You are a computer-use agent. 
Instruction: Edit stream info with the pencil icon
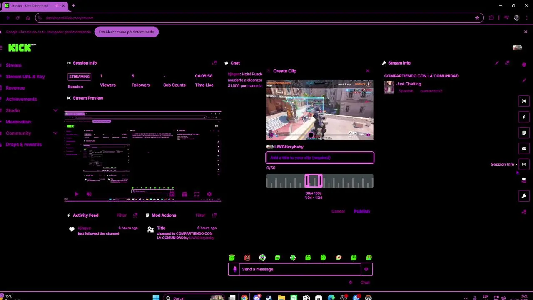point(497,63)
